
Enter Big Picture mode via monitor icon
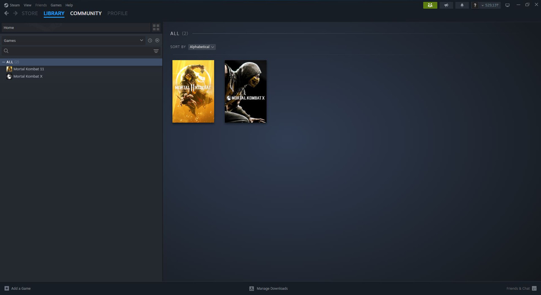(x=508, y=5)
